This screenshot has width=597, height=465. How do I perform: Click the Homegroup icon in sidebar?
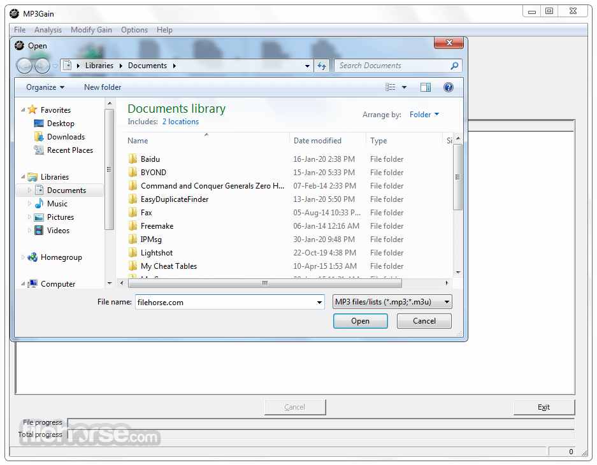tap(32, 257)
